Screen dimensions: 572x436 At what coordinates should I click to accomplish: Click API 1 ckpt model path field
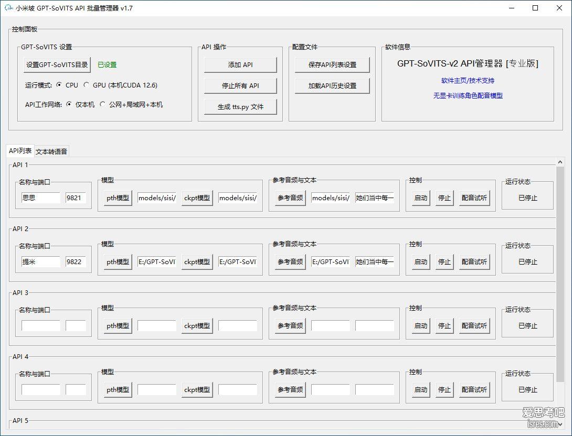pyautogui.click(x=238, y=198)
